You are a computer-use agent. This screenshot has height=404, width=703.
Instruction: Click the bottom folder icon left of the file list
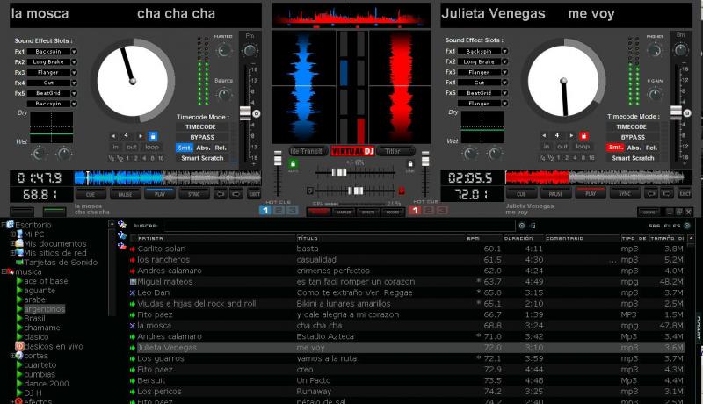(121, 245)
